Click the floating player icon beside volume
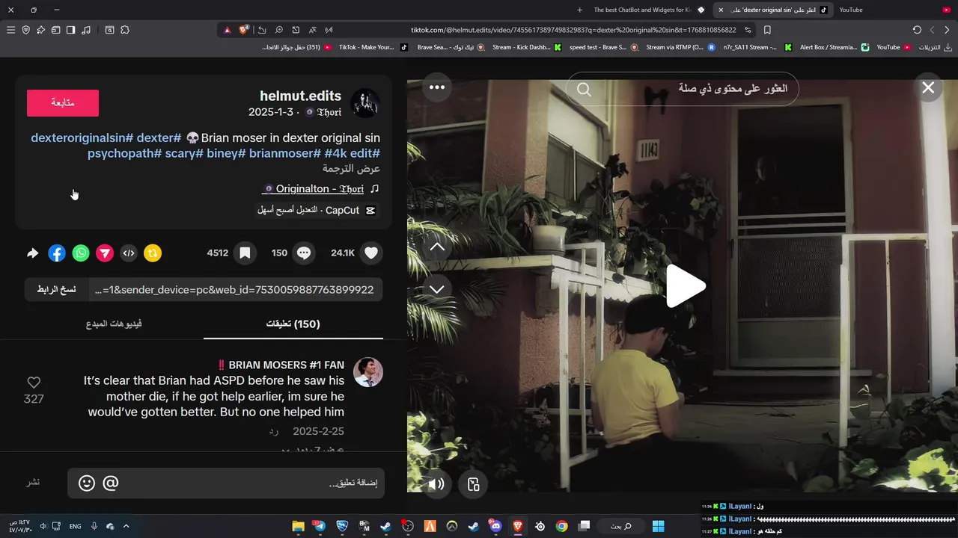The image size is (958, 538). pyautogui.click(x=473, y=484)
